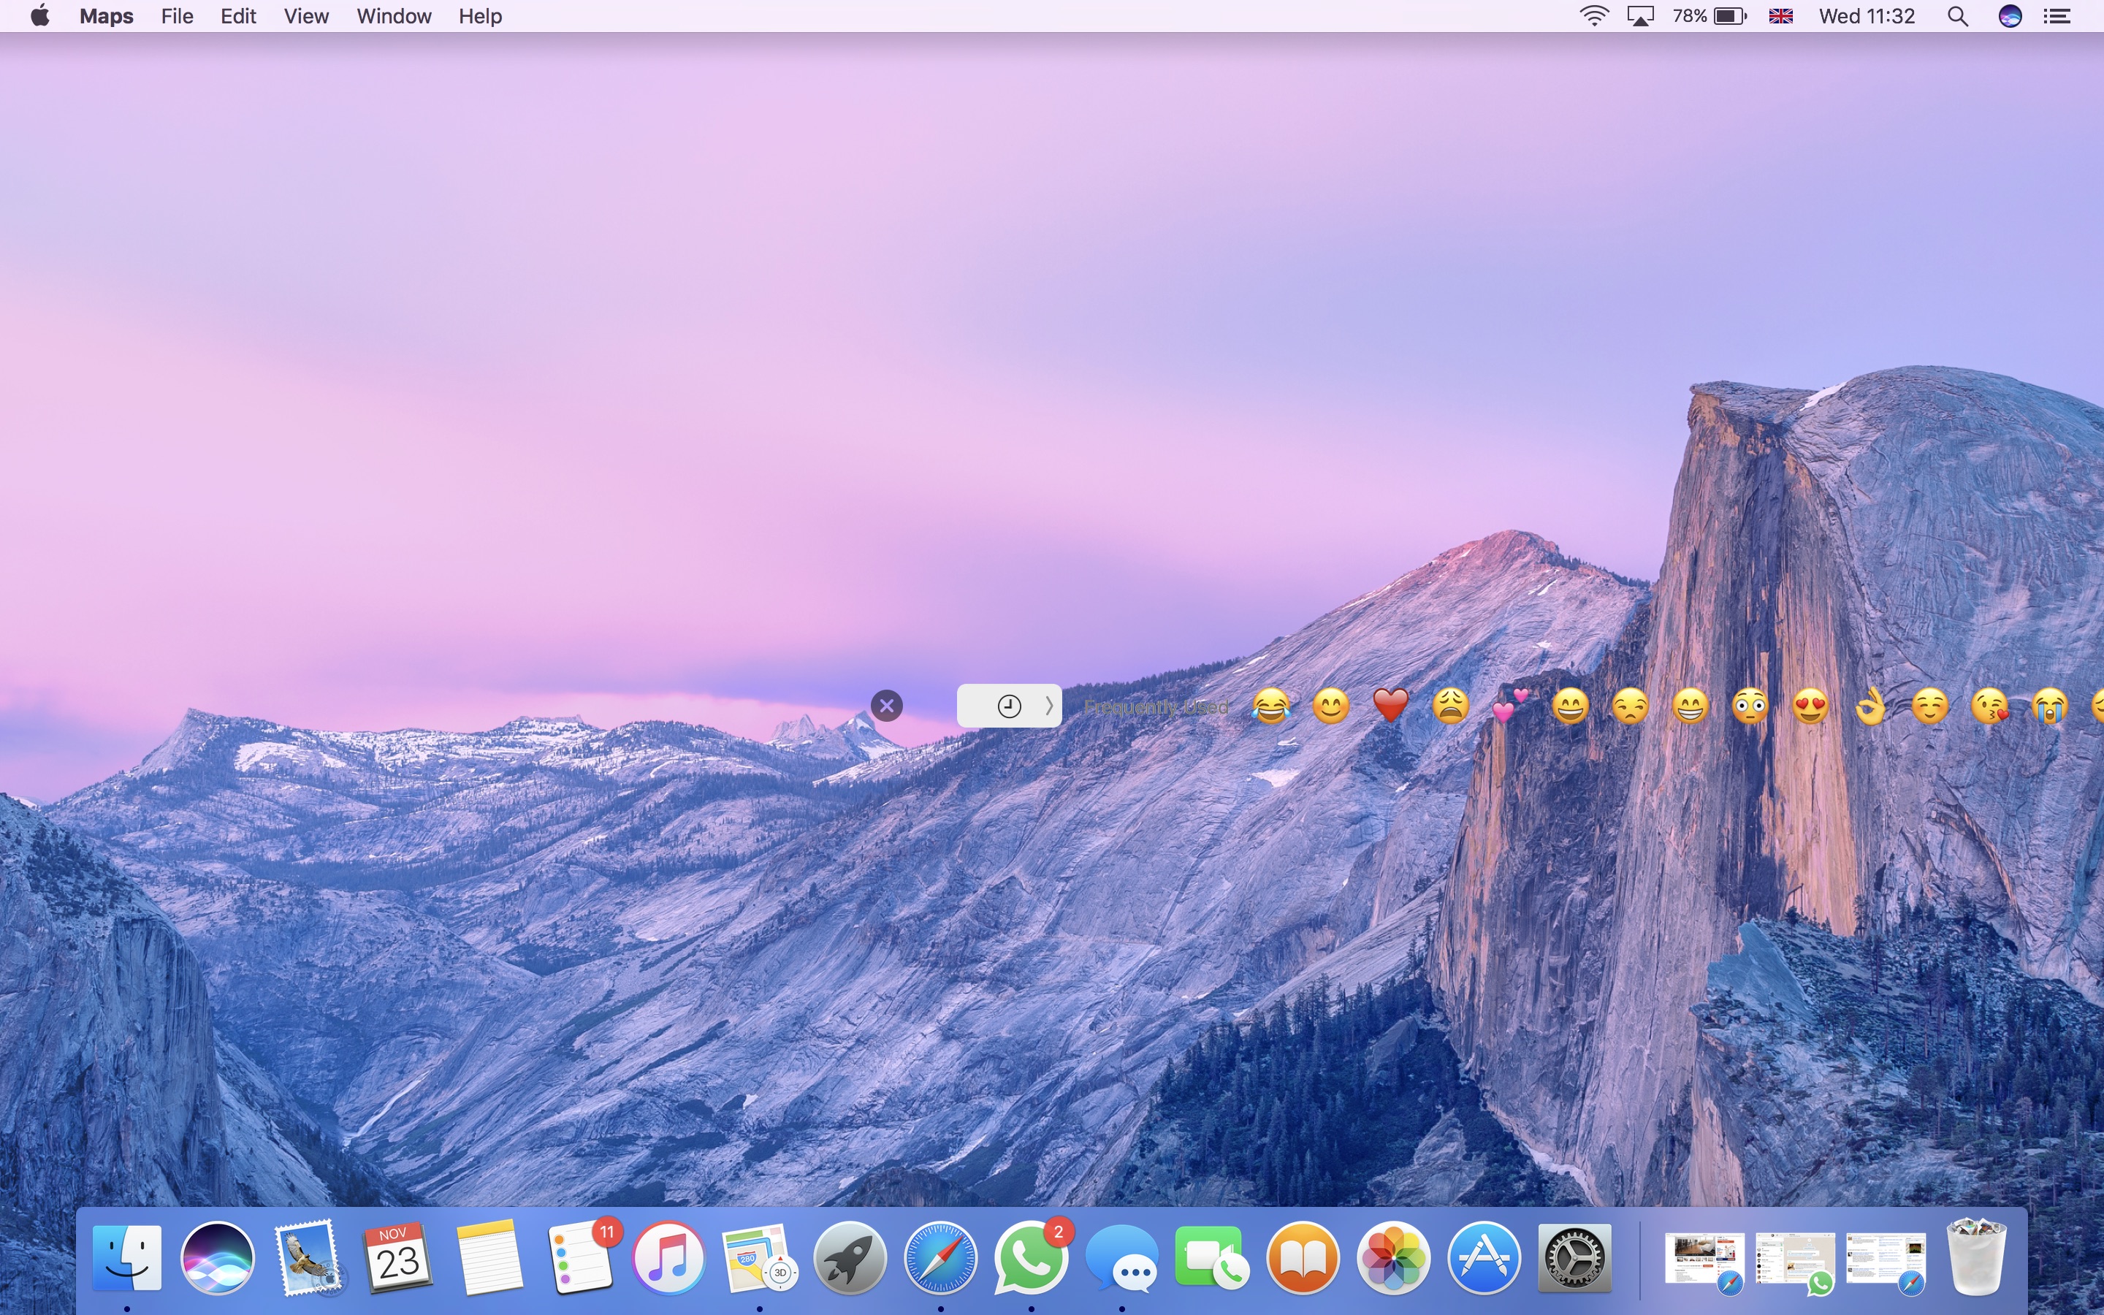2104x1315 pixels.
Task: Dismiss the emoji strip with X button
Action: [887, 705]
